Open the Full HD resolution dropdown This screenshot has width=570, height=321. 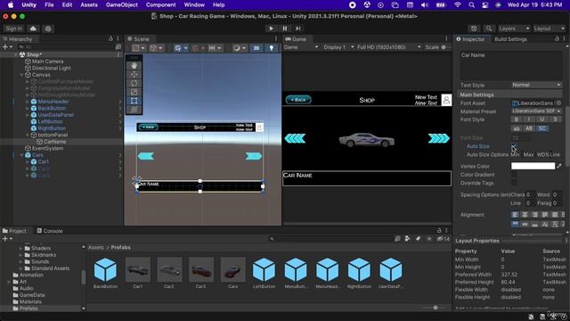[x=388, y=47]
